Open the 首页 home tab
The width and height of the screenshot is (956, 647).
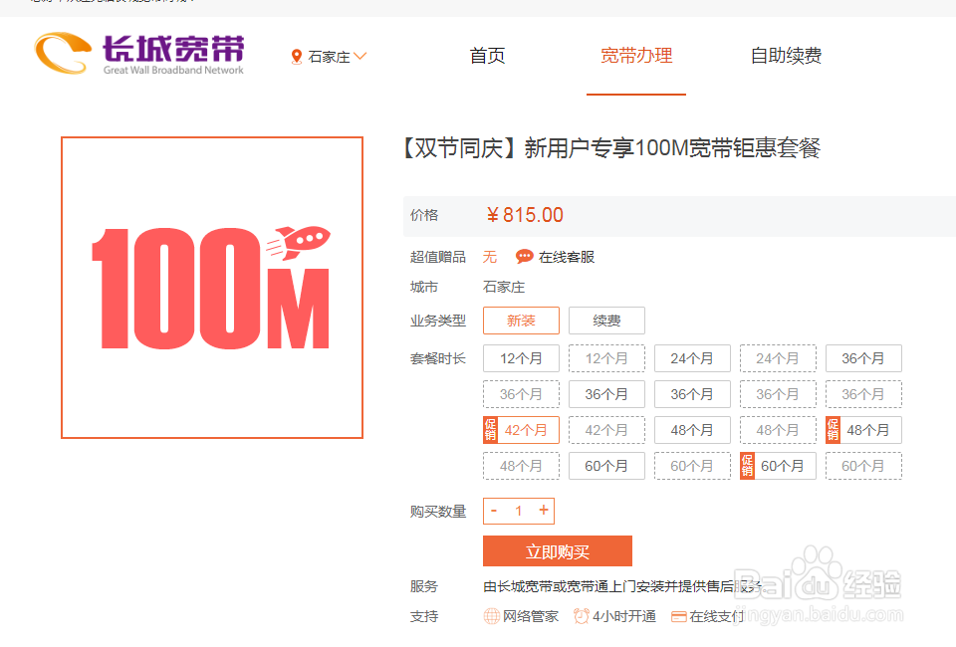click(487, 56)
